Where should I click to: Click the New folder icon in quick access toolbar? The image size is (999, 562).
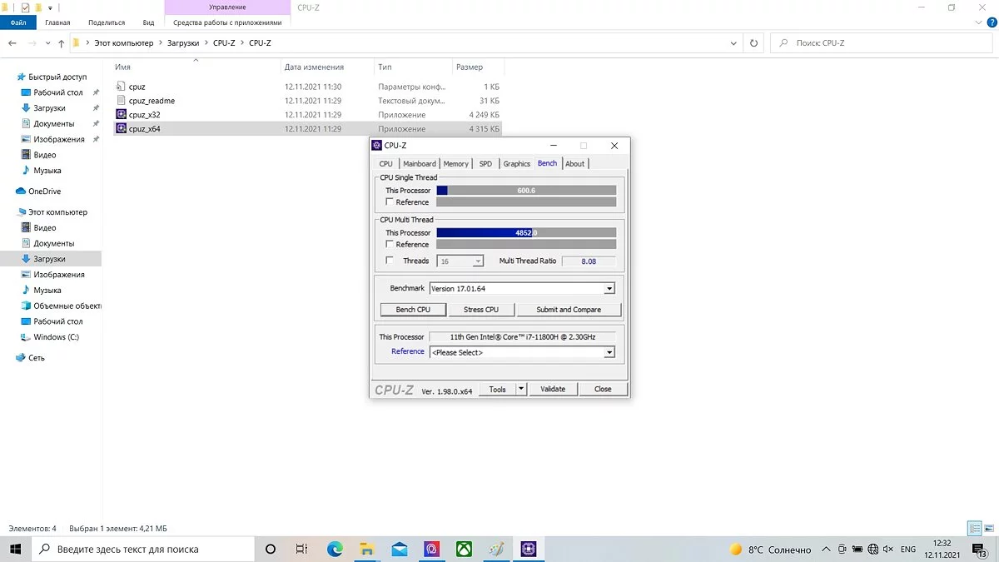pyautogui.click(x=37, y=7)
